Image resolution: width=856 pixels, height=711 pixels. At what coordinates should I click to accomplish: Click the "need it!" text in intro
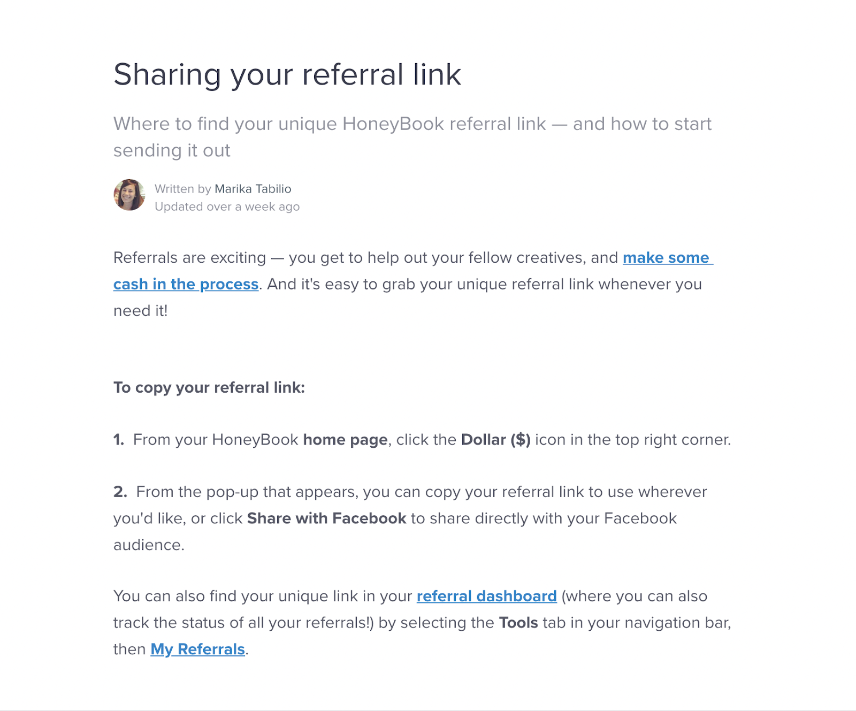click(x=141, y=311)
